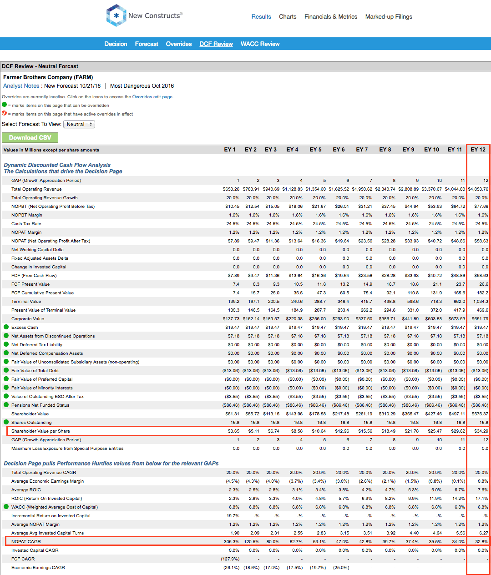Screen dimensions: 491x575
Task: Open override icon for Net Deferred Tax Liability
Action: (x=6, y=344)
